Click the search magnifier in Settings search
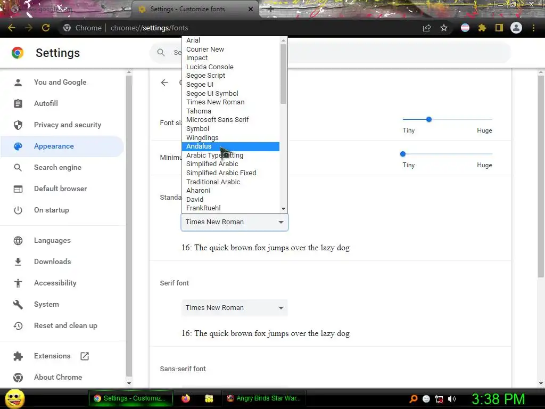Screen dimensions: 545x409 tap(161, 53)
